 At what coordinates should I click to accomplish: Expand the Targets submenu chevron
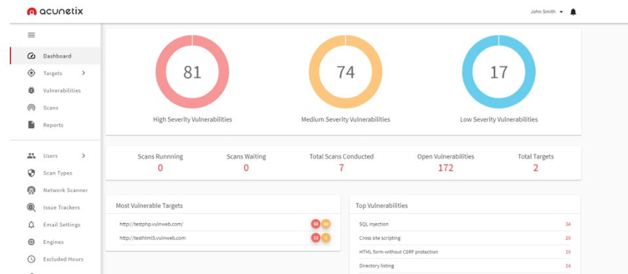(x=83, y=73)
